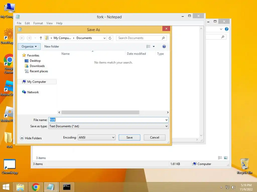Click My Compu... in the address path

(x=62, y=38)
